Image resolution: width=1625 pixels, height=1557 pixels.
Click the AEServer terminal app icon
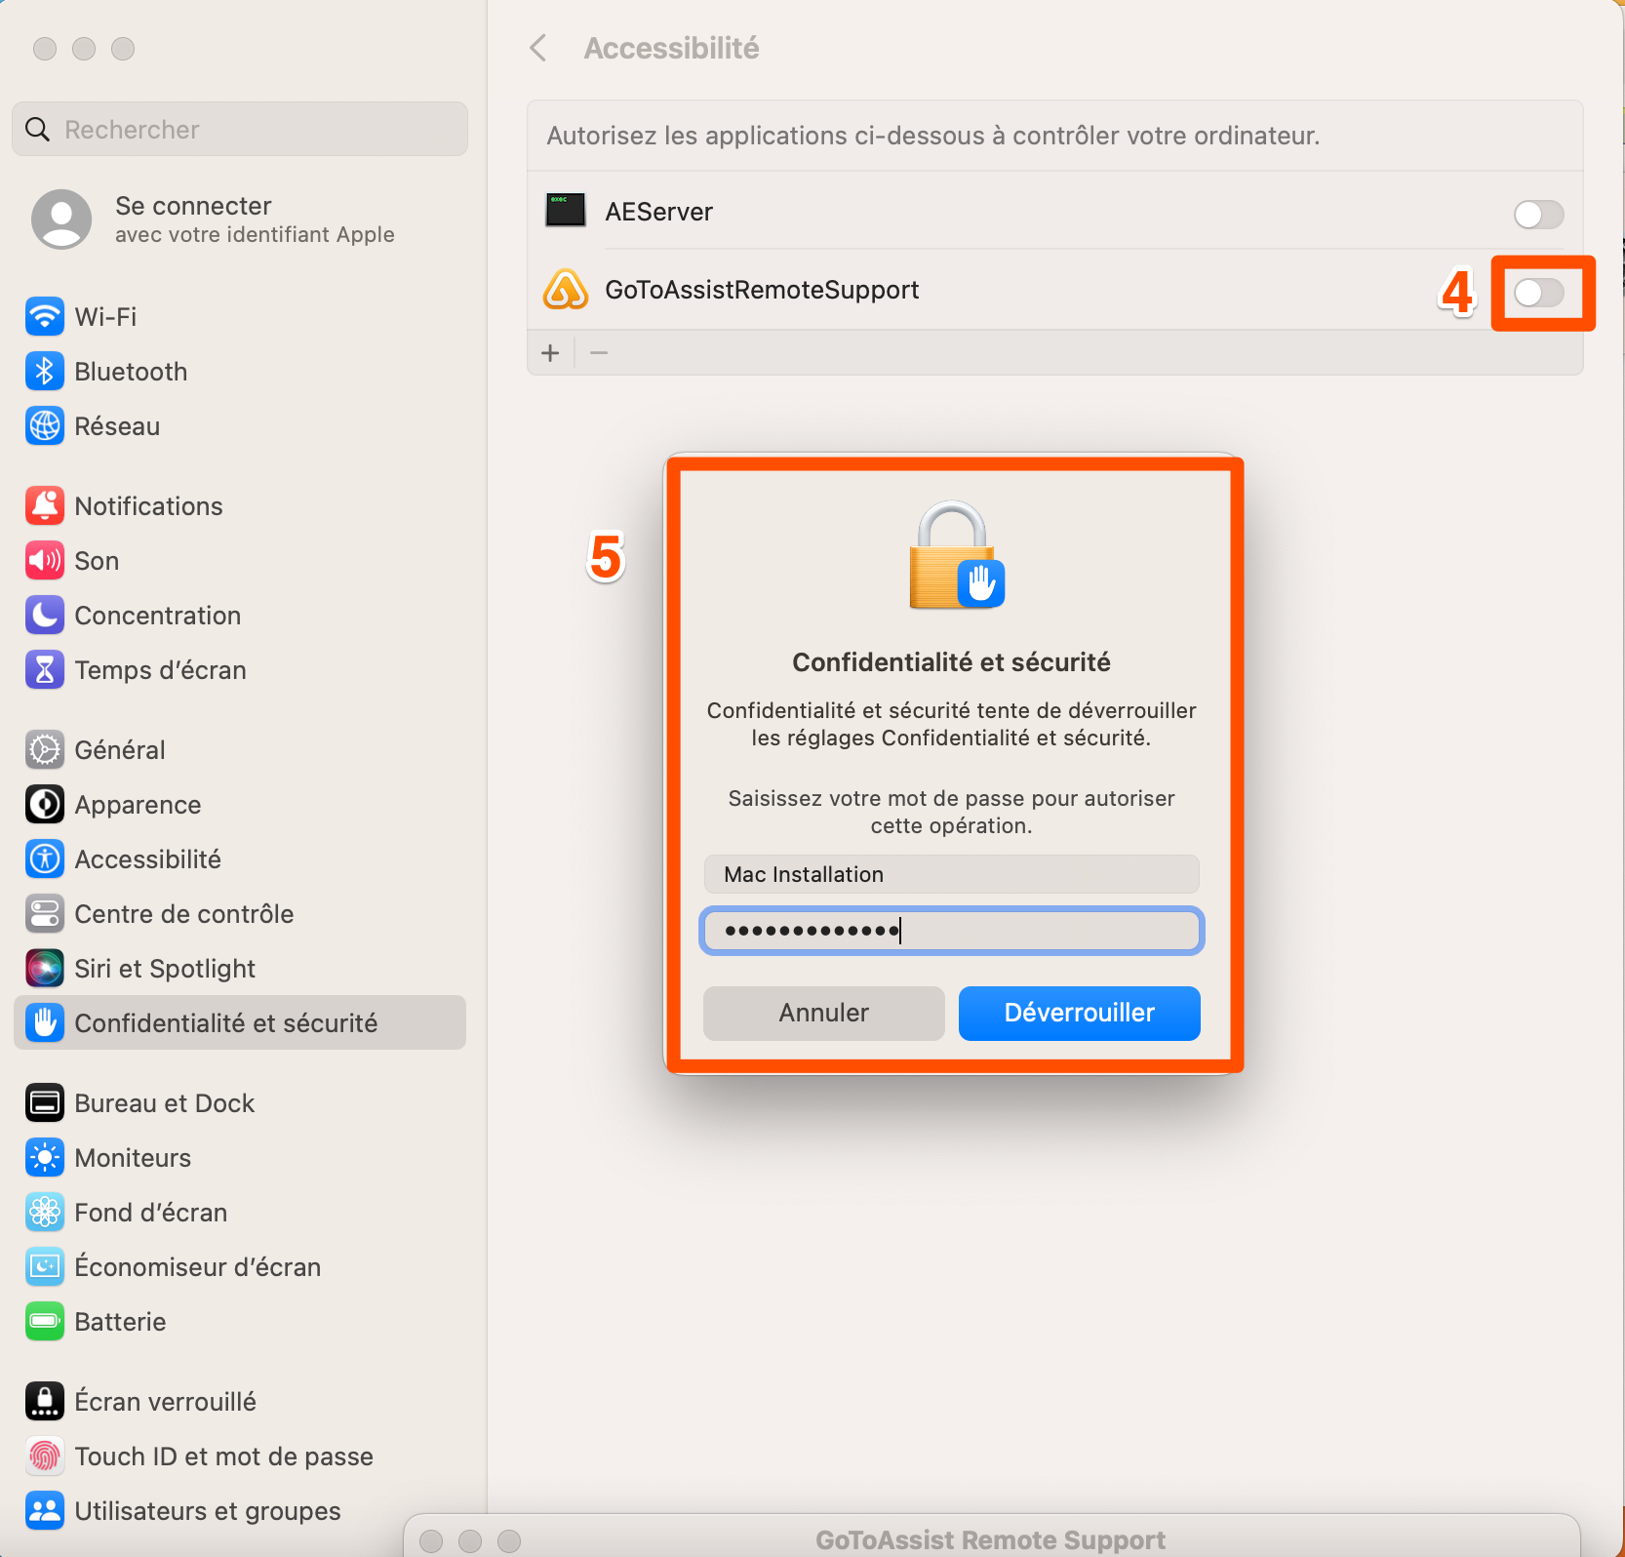click(x=566, y=210)
